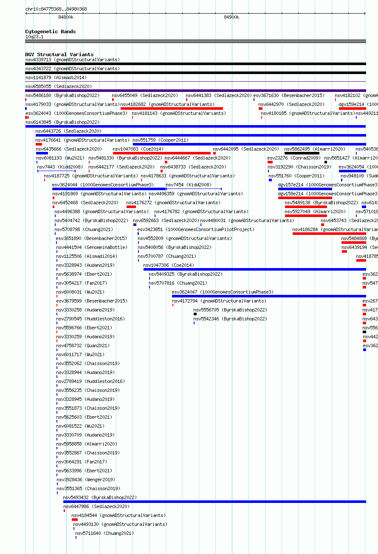Click the Cytogenetic Bands track title
This screenshot has width=378, height=554.
pyautogui.click(x=51, y=31)
